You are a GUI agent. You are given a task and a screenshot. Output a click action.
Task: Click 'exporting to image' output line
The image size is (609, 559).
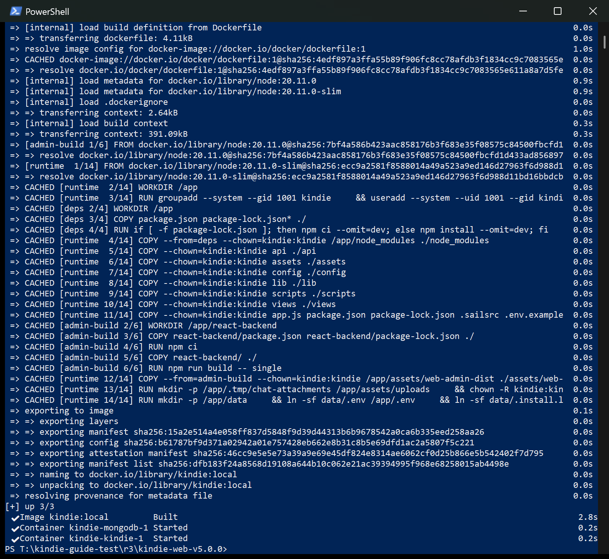pos(69,411)
